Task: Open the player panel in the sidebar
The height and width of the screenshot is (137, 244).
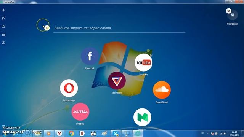Action: 3,18
